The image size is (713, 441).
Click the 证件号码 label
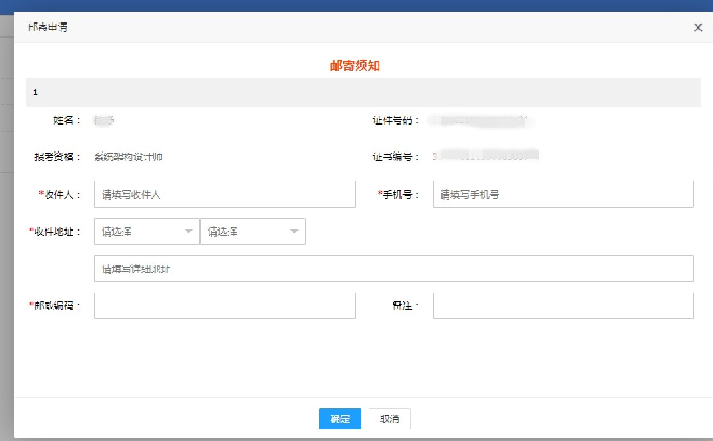pyautogui.click(x=395, y=120)
